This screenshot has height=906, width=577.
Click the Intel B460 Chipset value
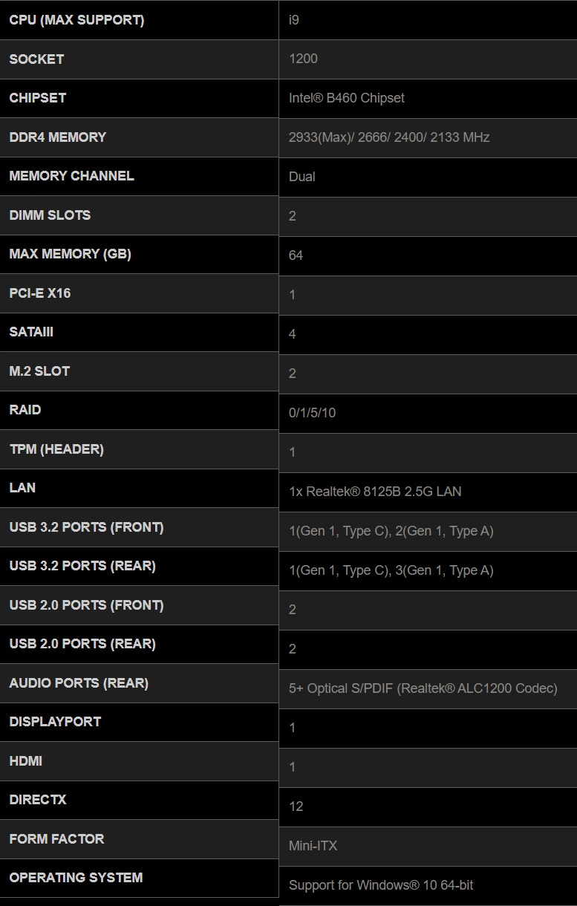coord(346,98)
